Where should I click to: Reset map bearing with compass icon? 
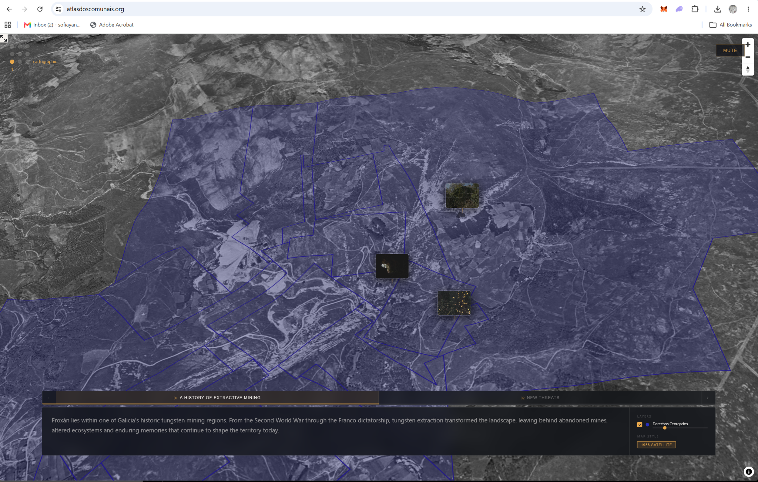click(748, 69)
